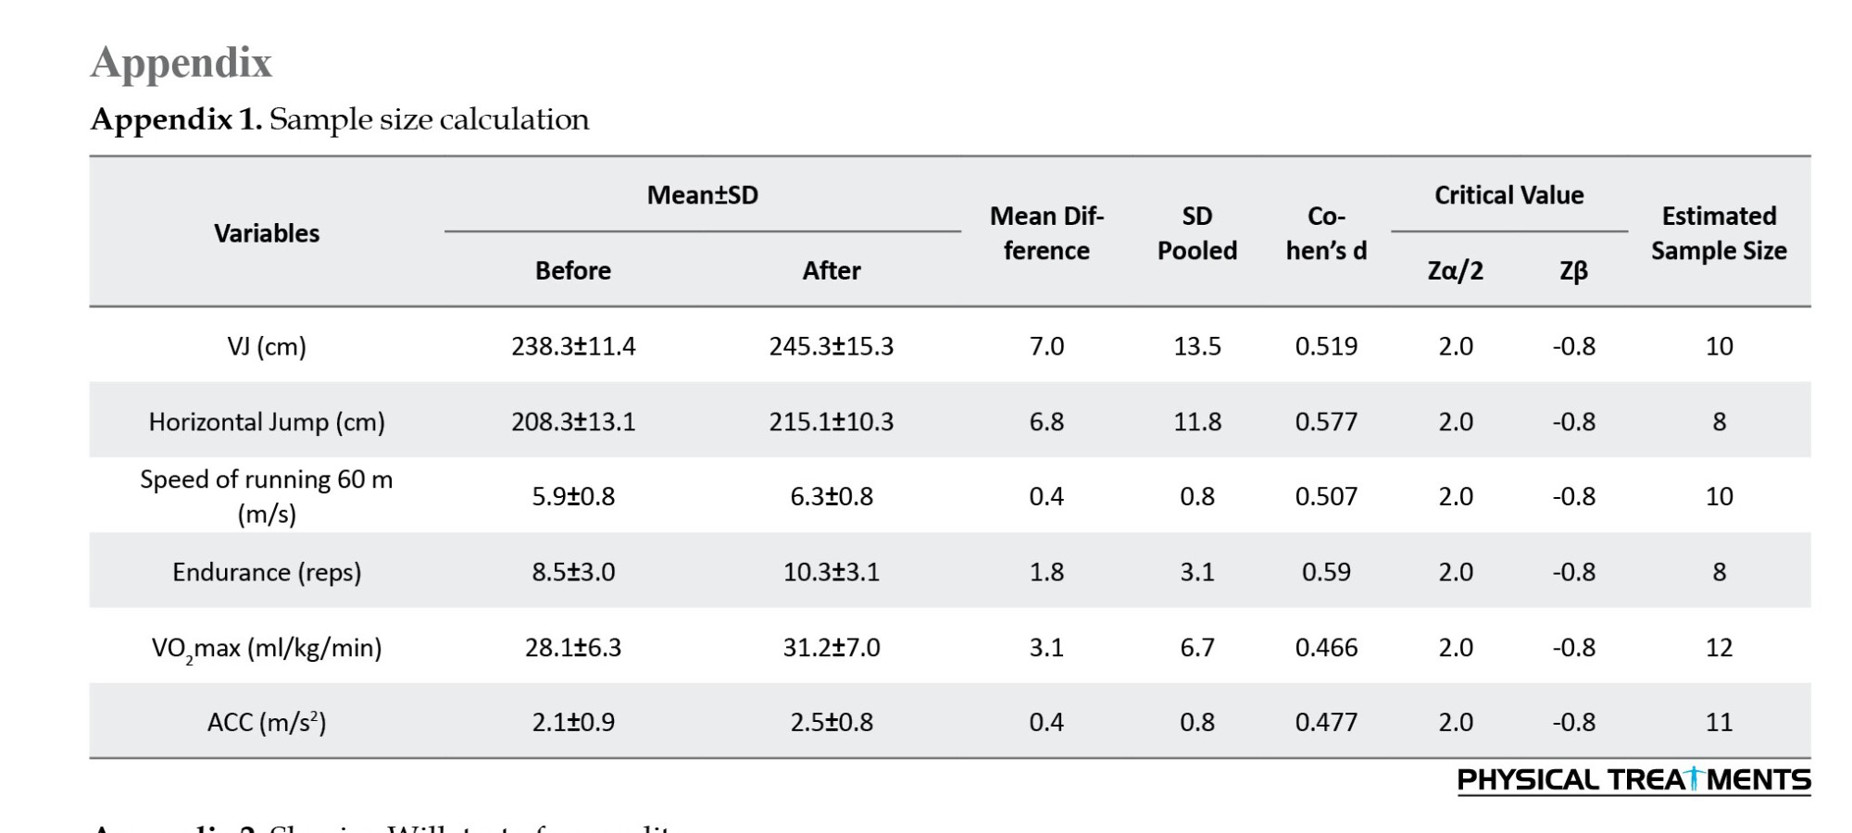Viewport: 1852px width, 833px height.
Task: Click the 0.577 Cohen's d value
Action: tap(1326, 422)
